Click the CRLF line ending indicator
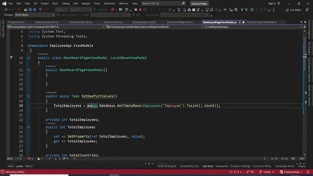Viewport: 313px width, 176px height. tap(302, 158)
